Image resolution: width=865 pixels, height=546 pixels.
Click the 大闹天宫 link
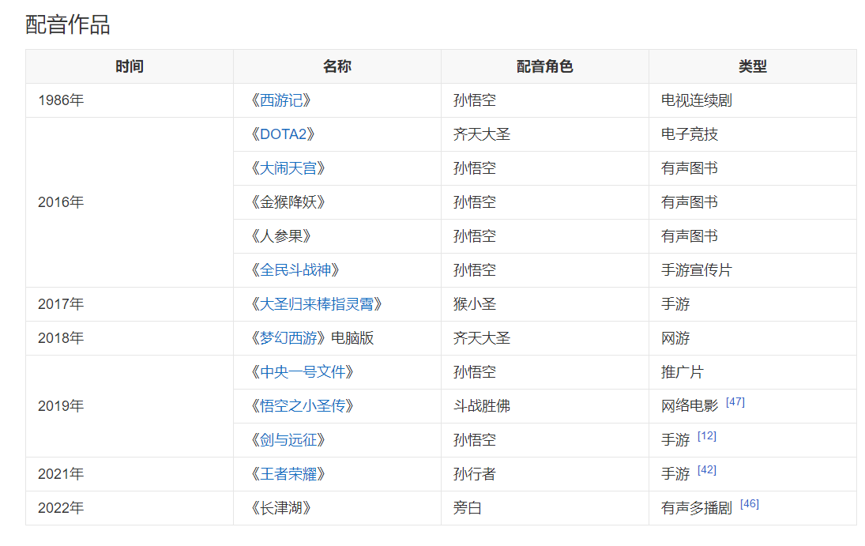288,168
